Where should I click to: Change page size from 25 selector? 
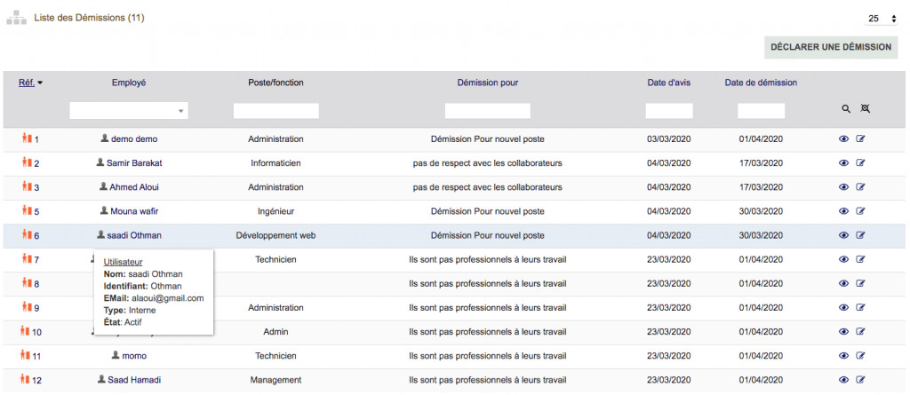[x=882, y=19]
